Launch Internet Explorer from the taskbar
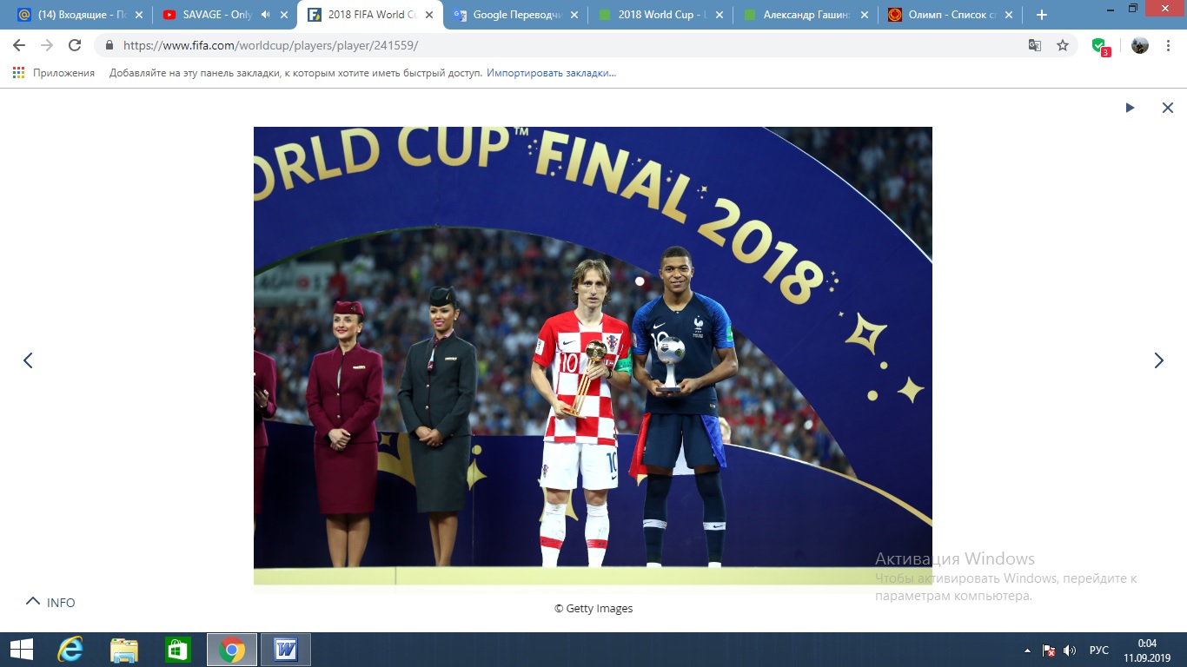This screenshot has height=667, width=1187. pyautogui.click(x=70, y=650)
